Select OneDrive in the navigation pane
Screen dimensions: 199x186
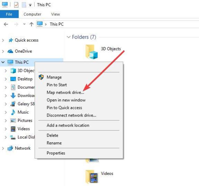(23, 51)
